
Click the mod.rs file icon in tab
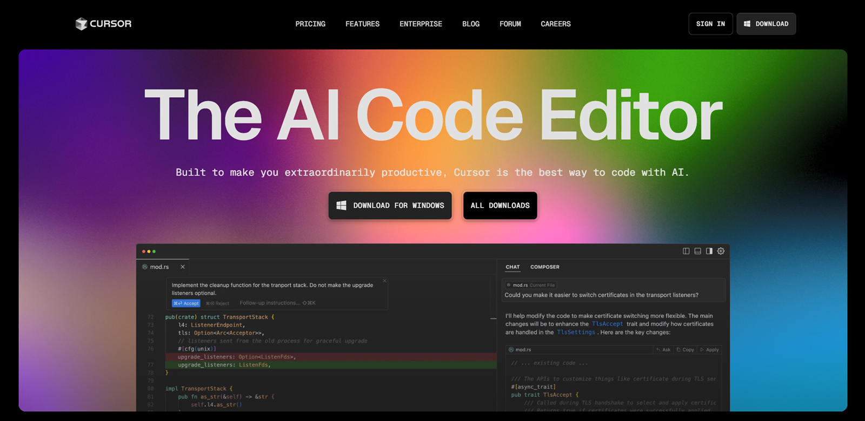[x=144, y=267]
